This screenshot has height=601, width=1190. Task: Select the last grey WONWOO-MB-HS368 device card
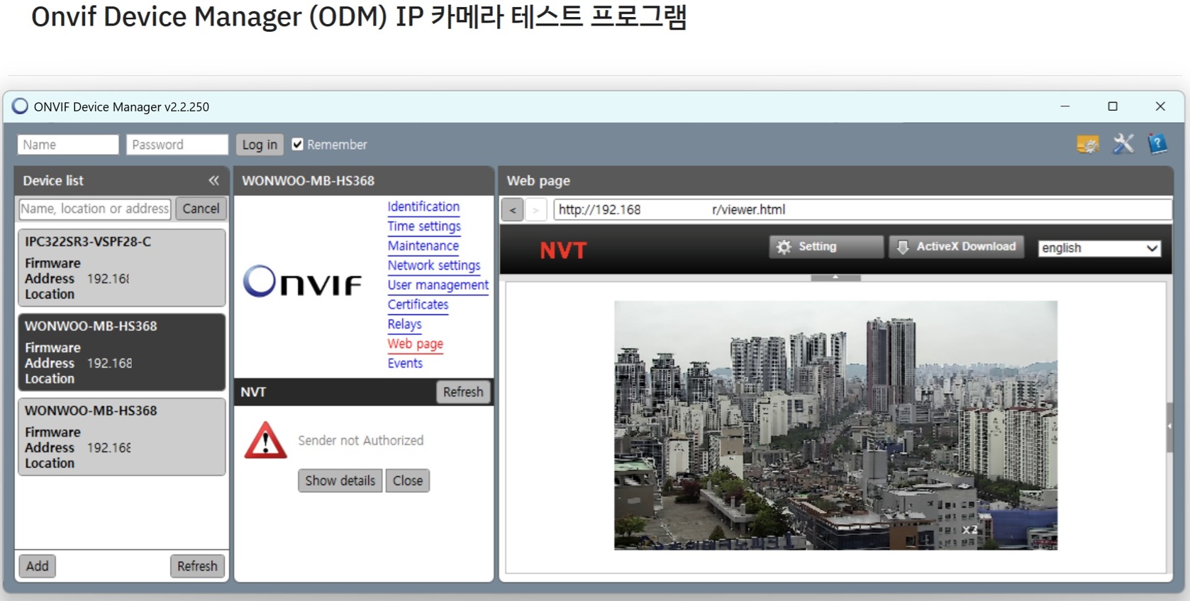coord(122,436)
